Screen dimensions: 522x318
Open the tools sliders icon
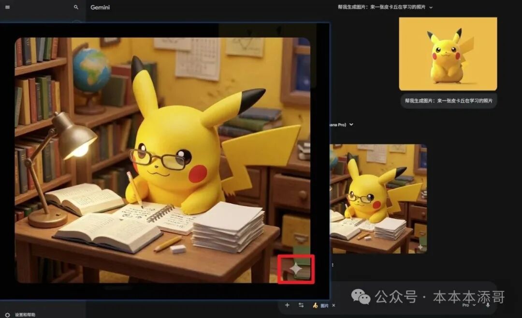(x=301, y=305)
